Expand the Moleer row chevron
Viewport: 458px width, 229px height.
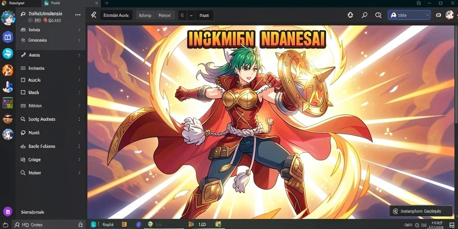(79, 173)
